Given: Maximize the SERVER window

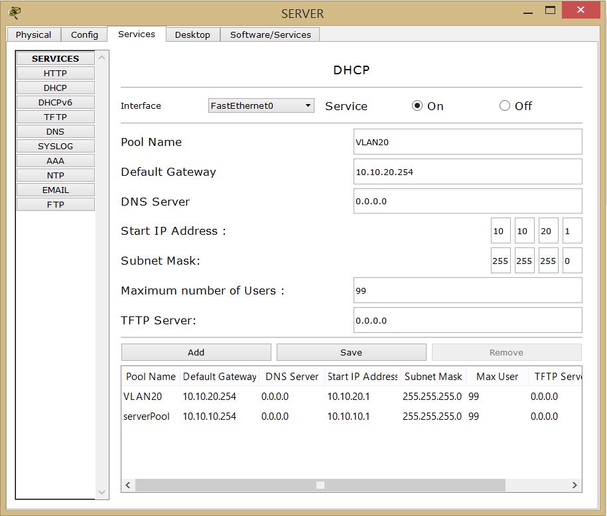Looking at the screenshot, I should [x=550, y=11].
